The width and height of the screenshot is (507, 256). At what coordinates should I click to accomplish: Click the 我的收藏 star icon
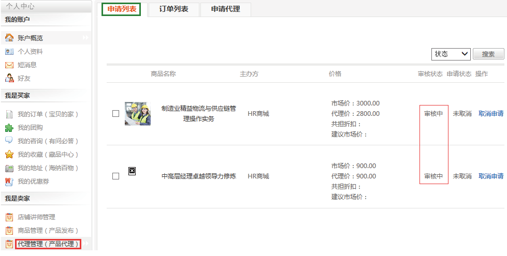[x=9, y=155]
